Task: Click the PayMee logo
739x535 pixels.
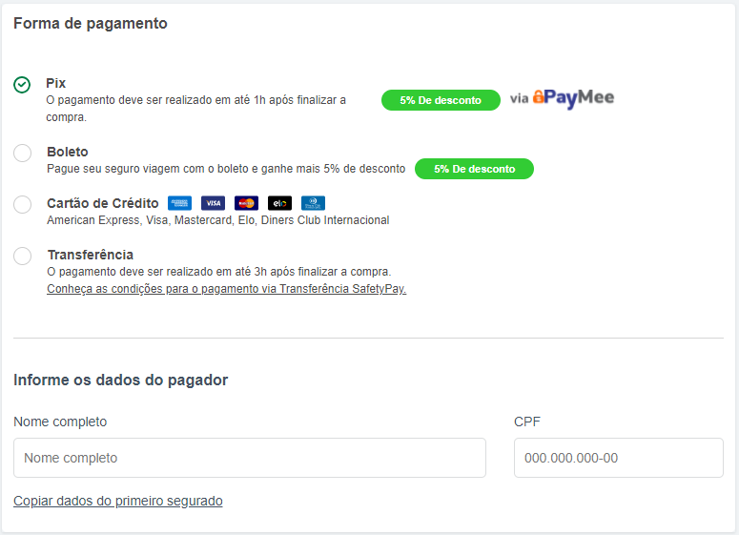Action: tap(573, 98)
